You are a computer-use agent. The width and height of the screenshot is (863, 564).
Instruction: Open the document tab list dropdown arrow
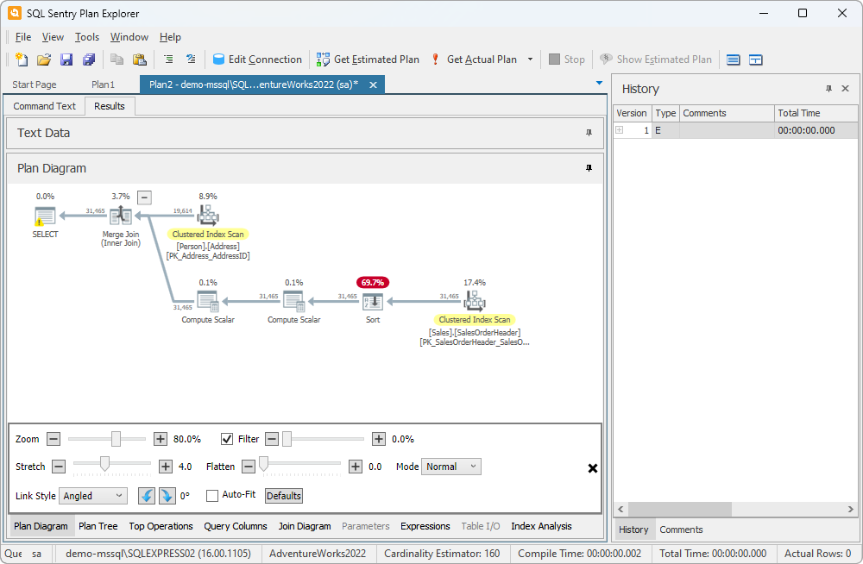[x=600, y=83]
